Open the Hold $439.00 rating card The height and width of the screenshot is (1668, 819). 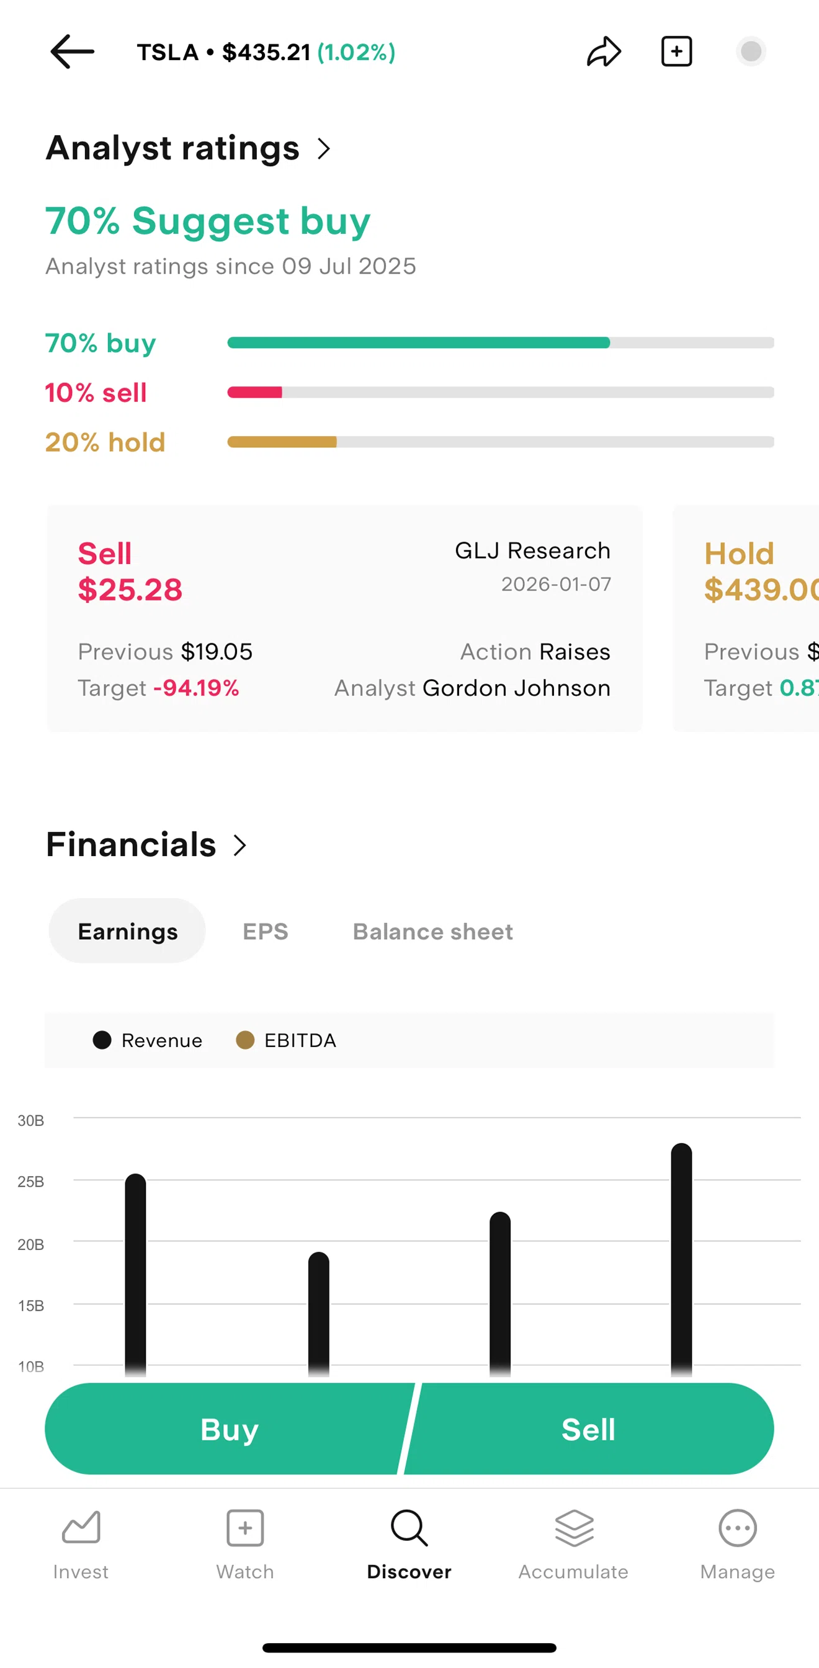[746, 618]
